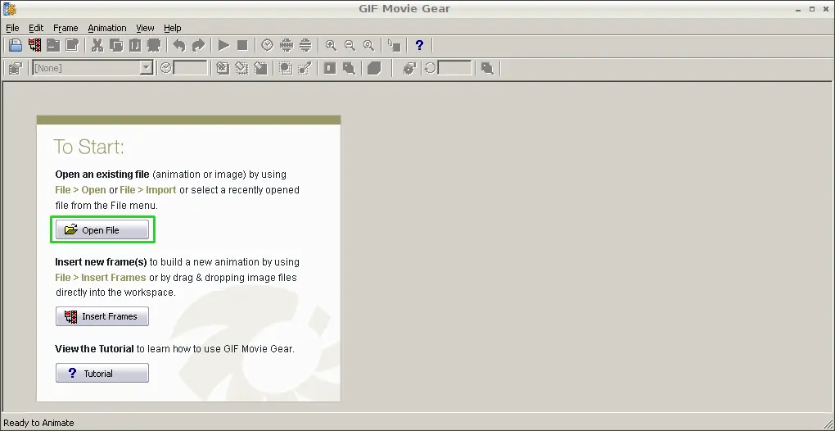This screenshot has width=835, height=431.
Task: Open the [None] dropdown list
Action: [x=146, y=68]
